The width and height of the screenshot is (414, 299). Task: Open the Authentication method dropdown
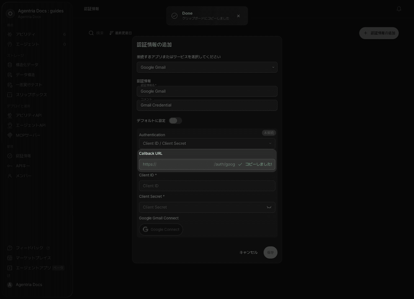tap(207, 143)
